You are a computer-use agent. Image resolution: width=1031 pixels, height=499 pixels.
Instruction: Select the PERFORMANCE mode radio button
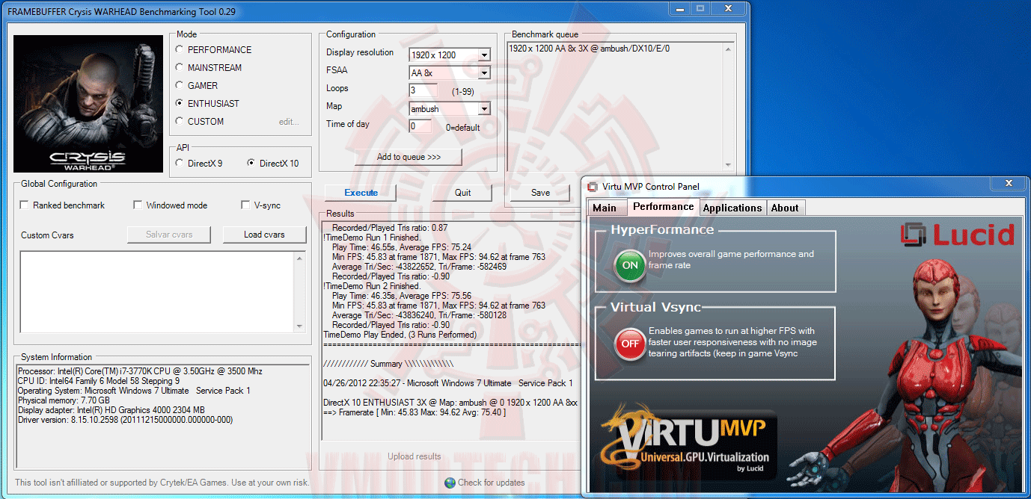(179, 49)
